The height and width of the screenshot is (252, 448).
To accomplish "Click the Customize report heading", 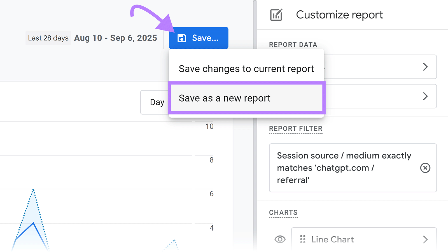I will tap(340, 15).
